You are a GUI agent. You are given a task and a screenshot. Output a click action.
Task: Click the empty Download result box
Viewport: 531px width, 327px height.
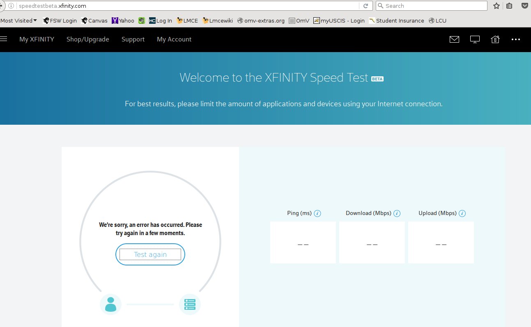tap(372, 242)
